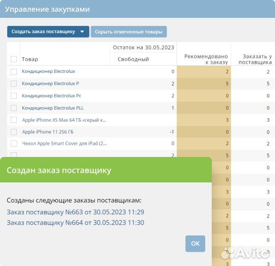Click recommended quantity in Кондиционер Electrolux row
Image resolution: width=275 pixels, height=266 pixels.
pyautogui.click(x=227, y=71)
